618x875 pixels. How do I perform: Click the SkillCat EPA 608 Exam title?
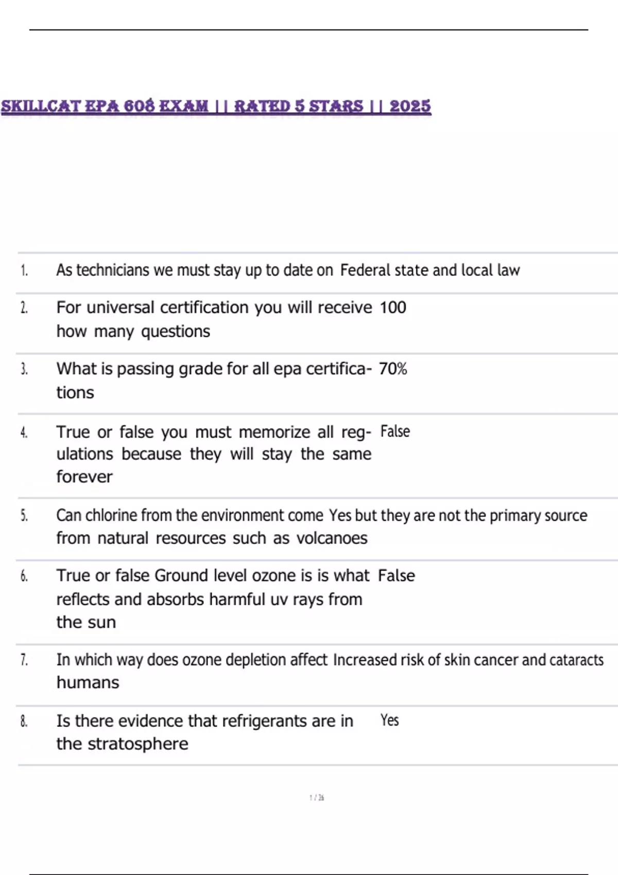click(x=216, y=106)
